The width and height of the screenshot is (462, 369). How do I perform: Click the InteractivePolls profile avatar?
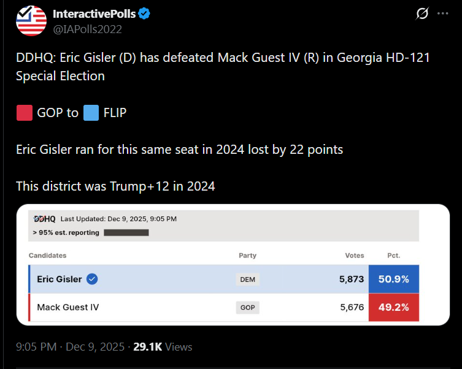pyautogui.click(x=31, y=20)
